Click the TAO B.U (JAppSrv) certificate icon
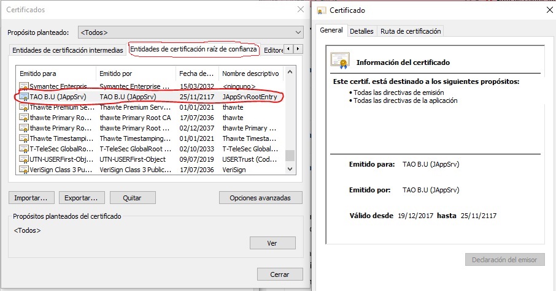The width and height of the screenshot is (556, 291). coord(24,97)
